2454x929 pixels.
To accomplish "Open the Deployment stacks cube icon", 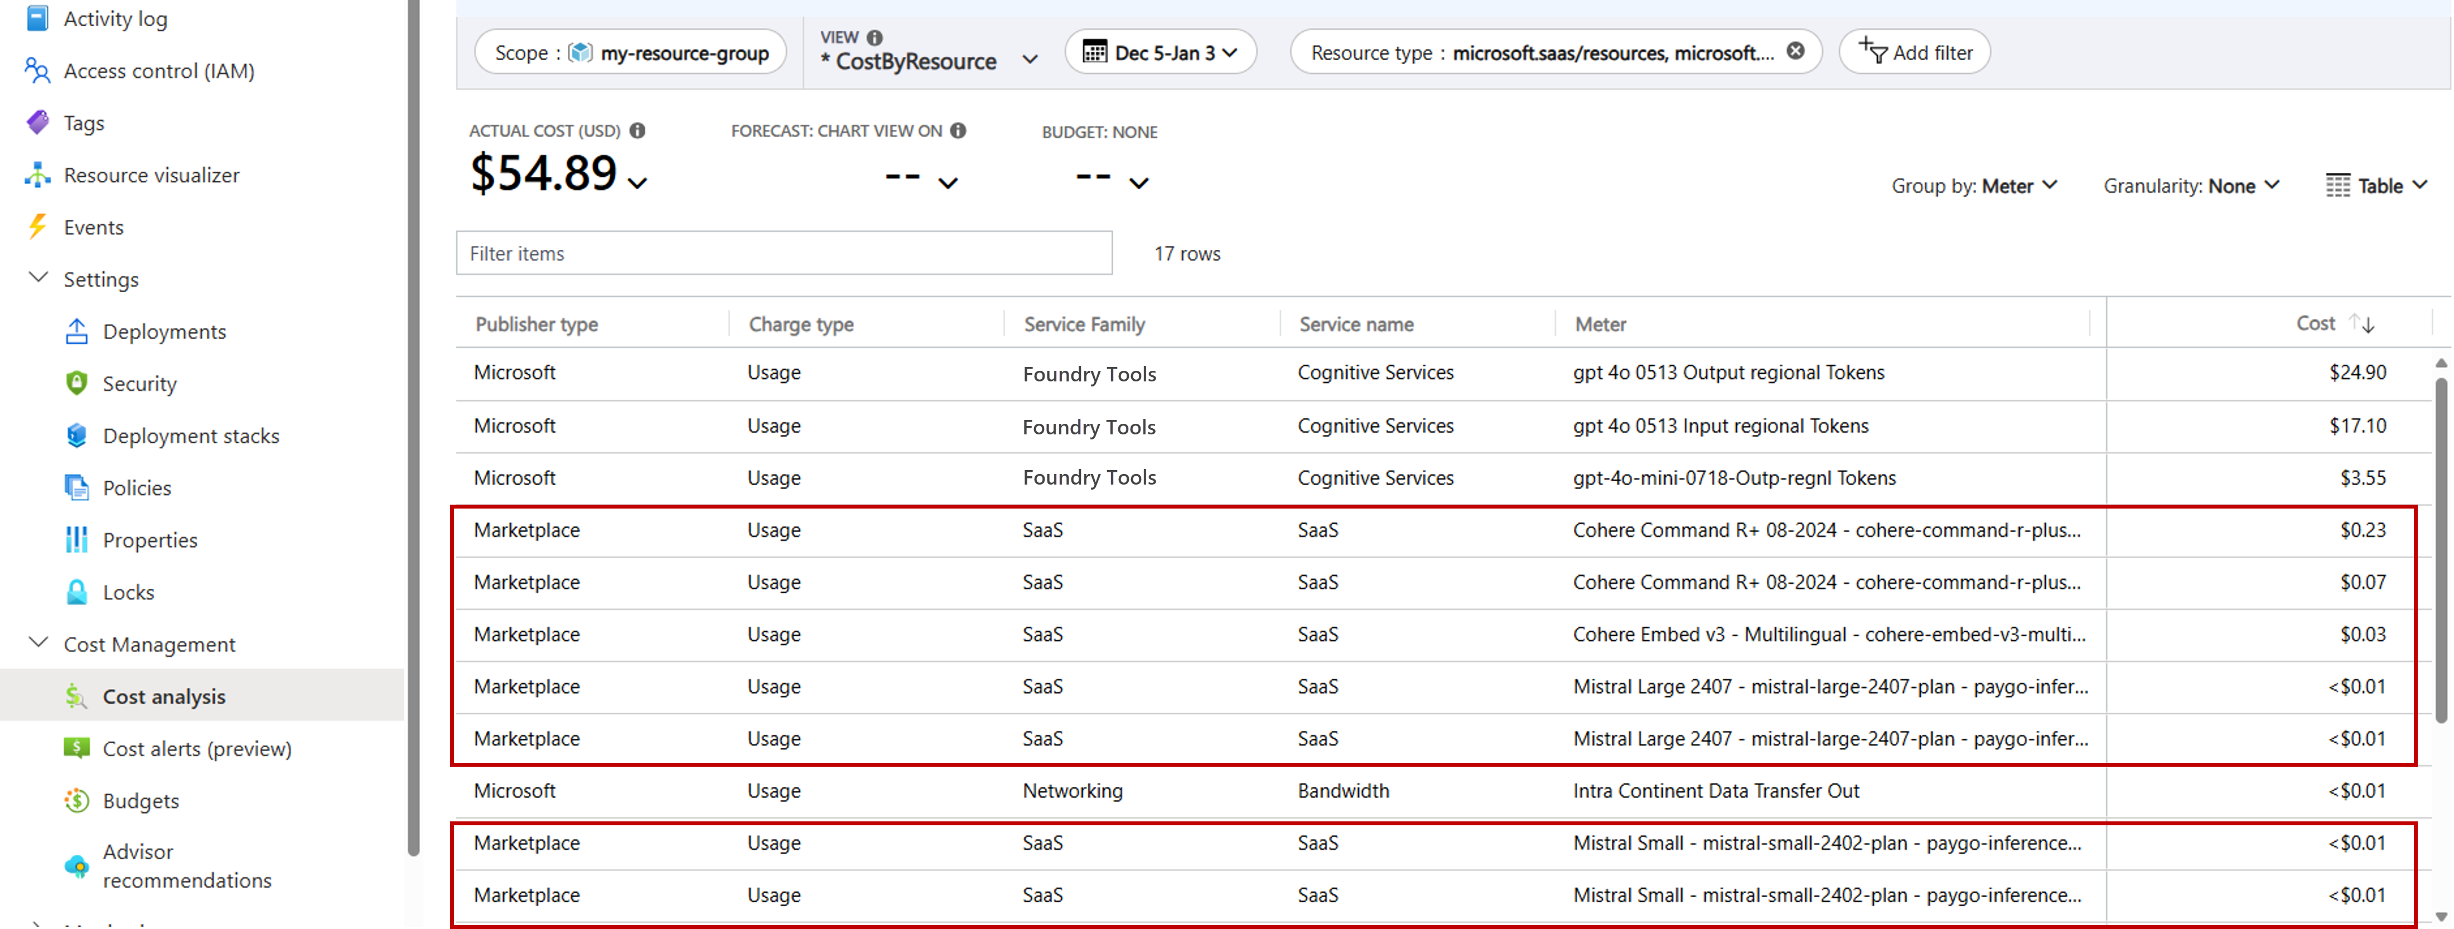I will [76, 436].
